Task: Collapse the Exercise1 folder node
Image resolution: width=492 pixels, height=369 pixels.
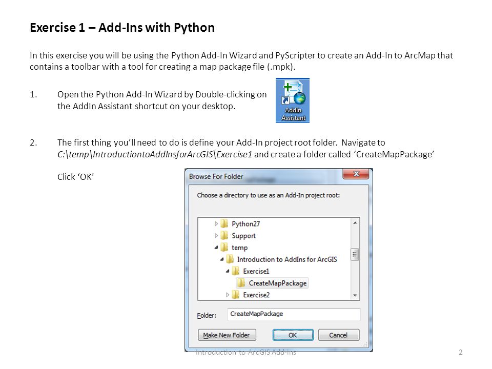Action: click(x=228, y=271)
